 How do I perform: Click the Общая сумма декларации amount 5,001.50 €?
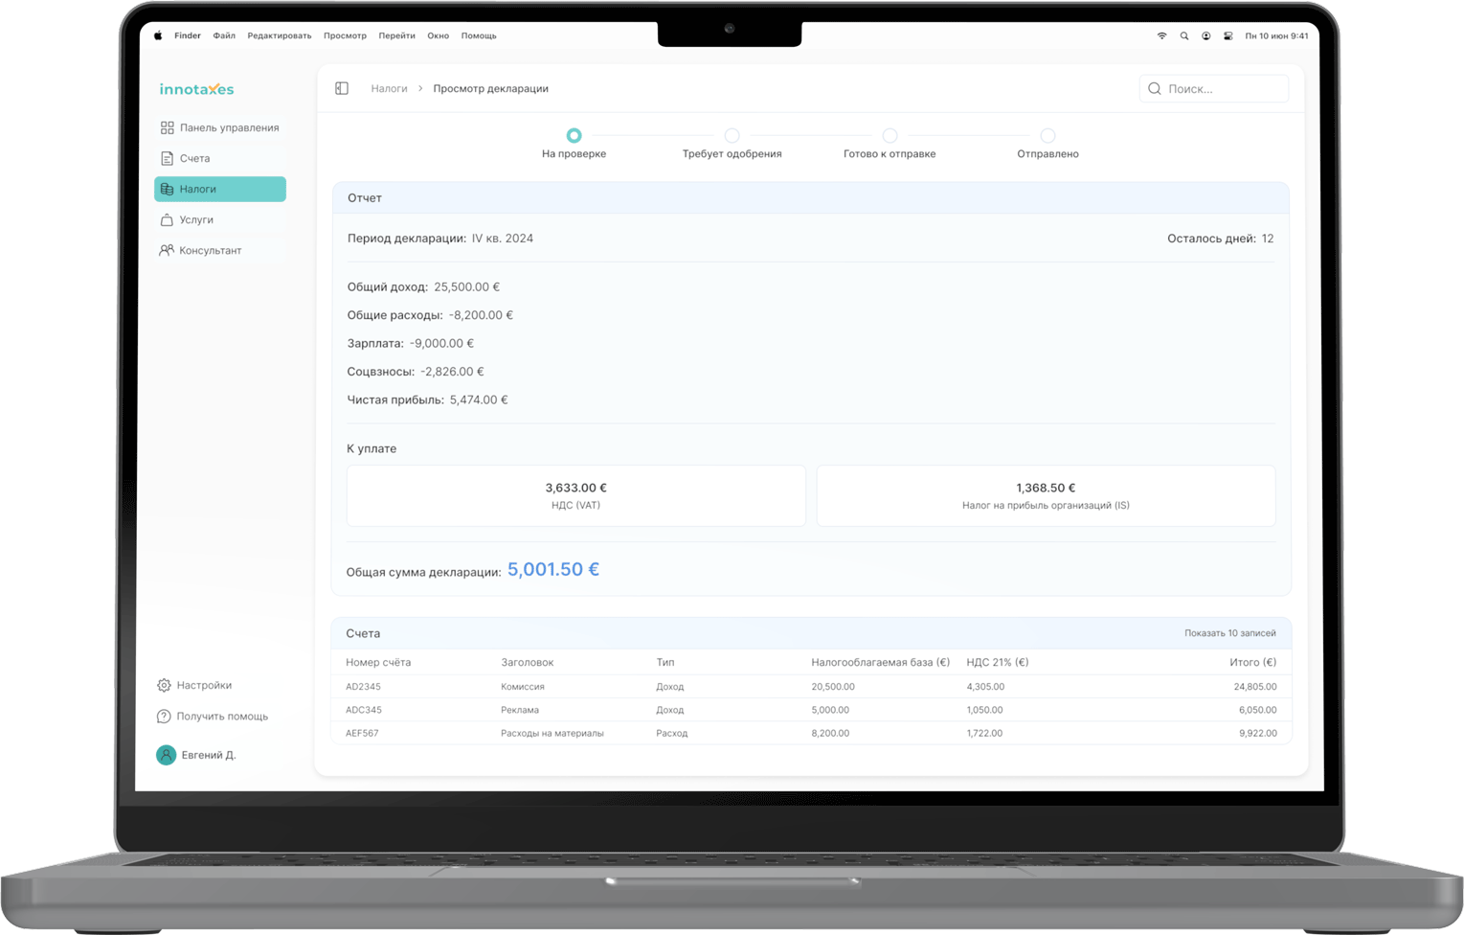553,568
